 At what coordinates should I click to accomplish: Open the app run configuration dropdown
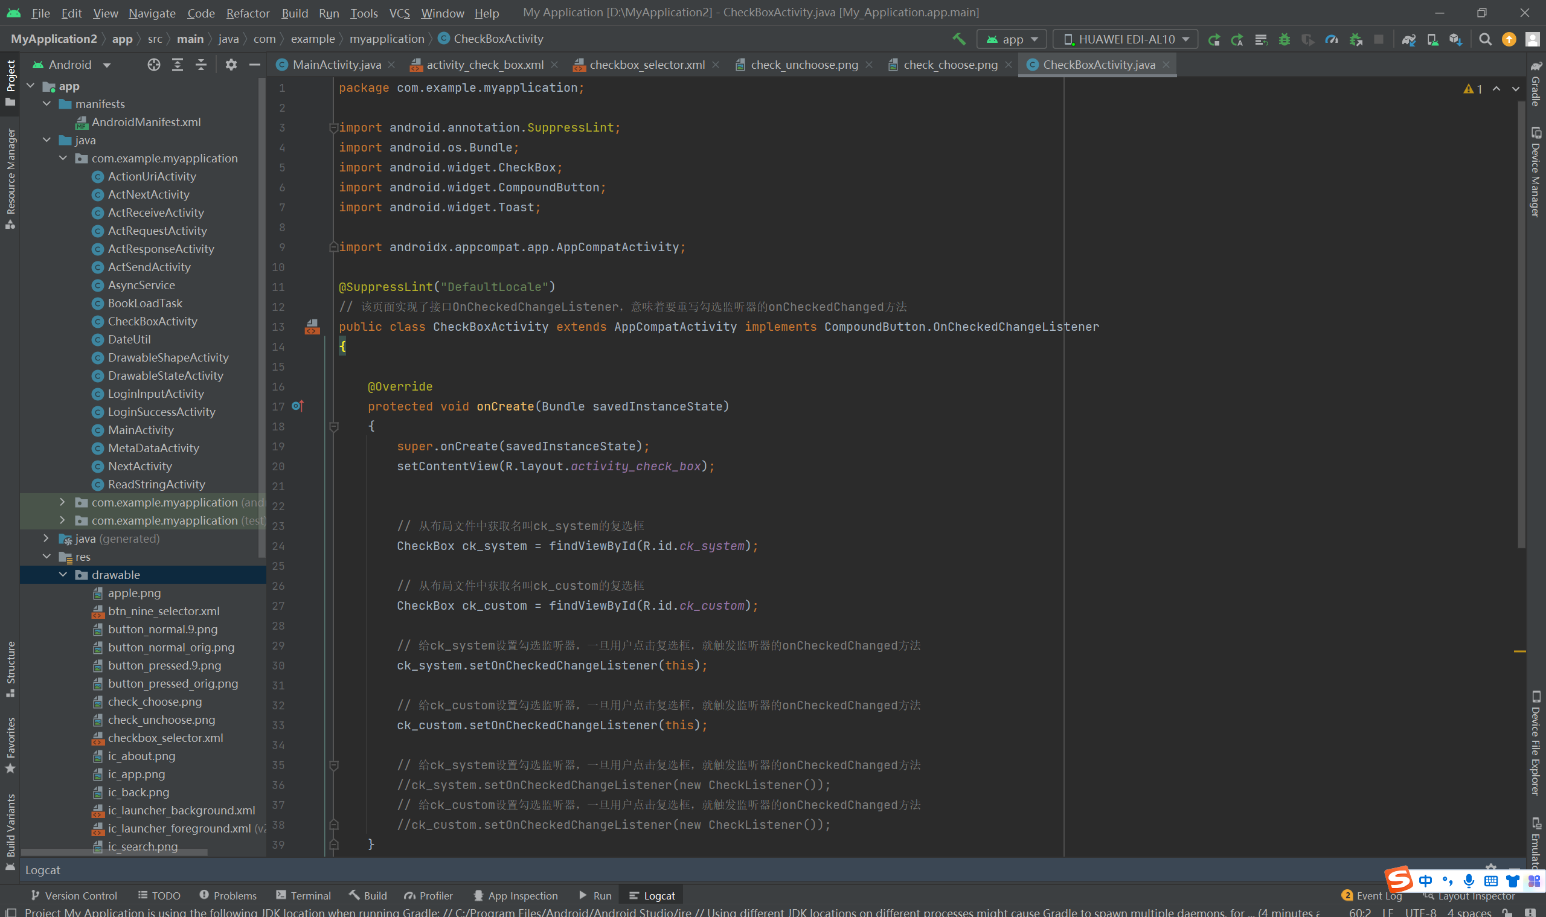pos(1012,40)
